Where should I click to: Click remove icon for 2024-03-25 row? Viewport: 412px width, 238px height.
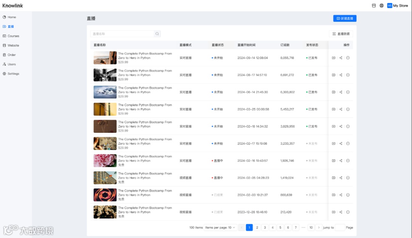pos(348,109)
